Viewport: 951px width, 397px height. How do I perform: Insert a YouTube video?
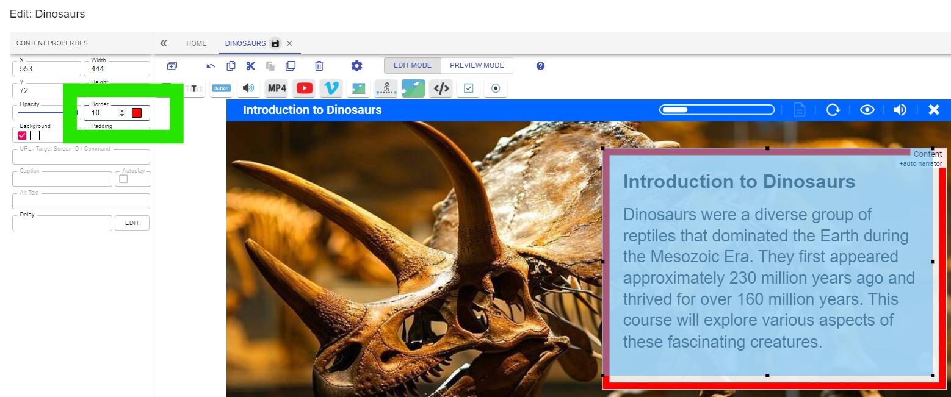tap(304, 88)
